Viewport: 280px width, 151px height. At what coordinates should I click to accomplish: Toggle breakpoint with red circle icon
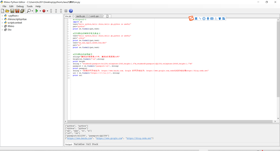click(44, 11)
